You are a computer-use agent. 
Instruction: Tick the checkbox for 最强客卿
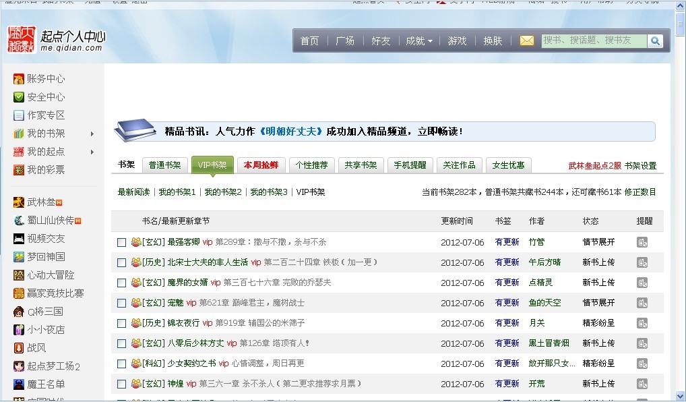pyautogui.click(x=121, y=243)
